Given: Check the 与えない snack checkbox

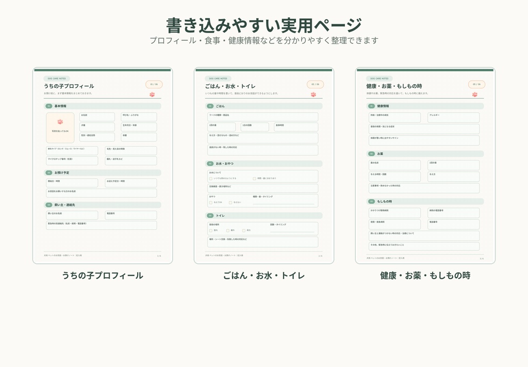Looking at the screenshot, I should [230, 202].
